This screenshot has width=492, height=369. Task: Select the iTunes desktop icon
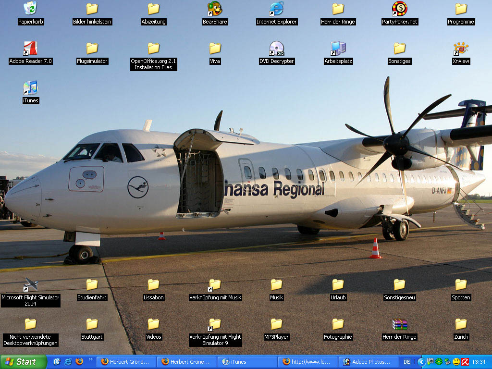(x=31, y=87)
